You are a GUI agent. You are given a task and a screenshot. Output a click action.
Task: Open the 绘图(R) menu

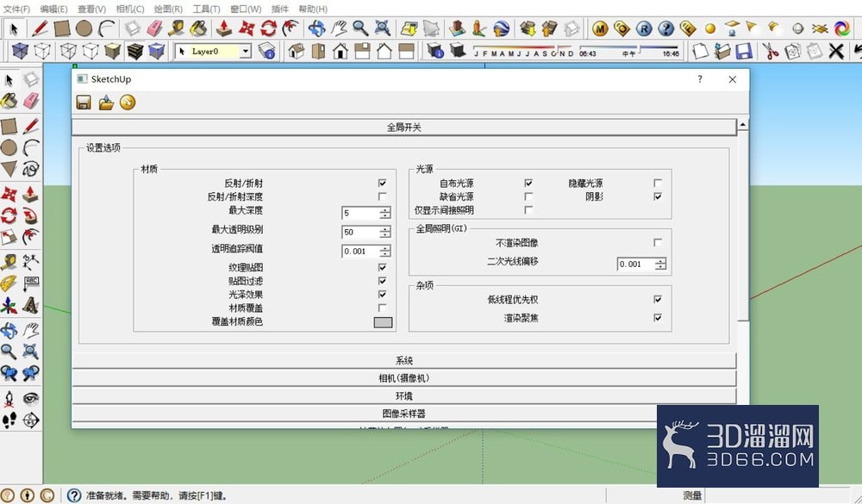click(168, 9)
